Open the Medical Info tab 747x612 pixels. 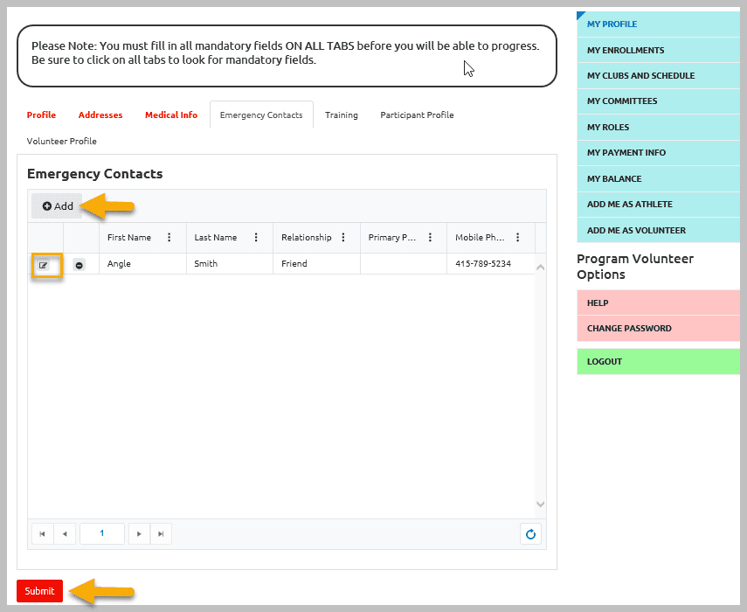click(x=171, y=115)
